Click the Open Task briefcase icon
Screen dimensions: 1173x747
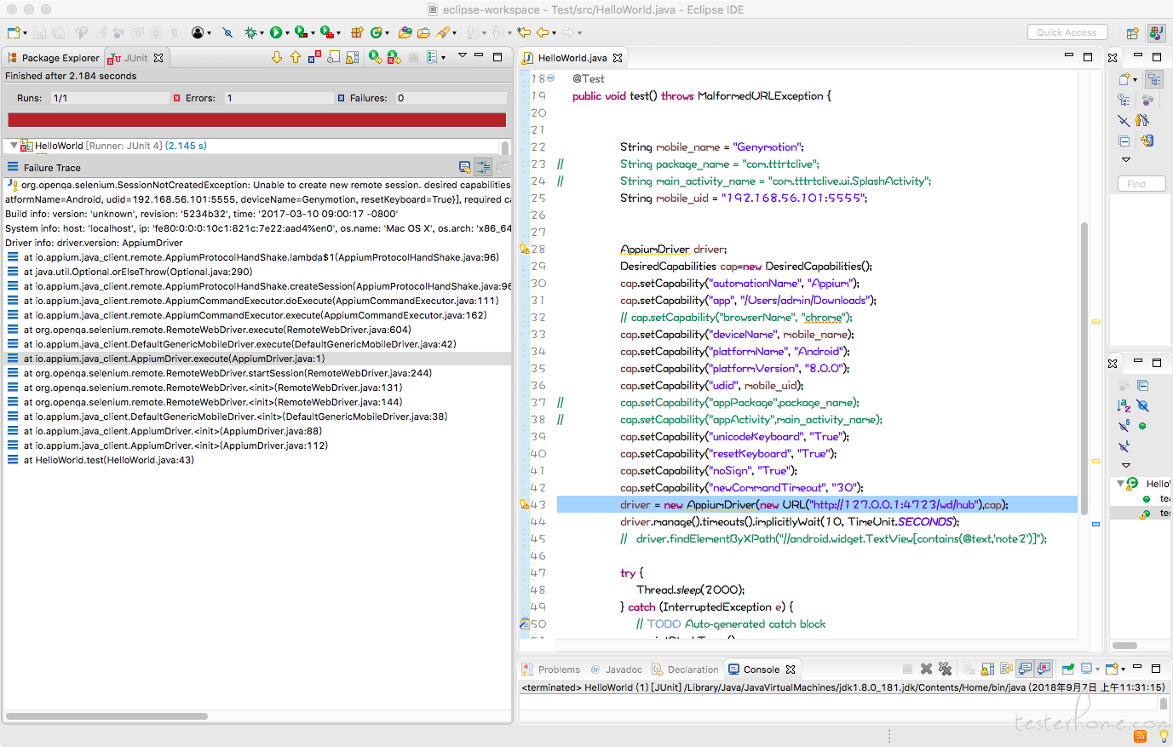click(423, 32)
